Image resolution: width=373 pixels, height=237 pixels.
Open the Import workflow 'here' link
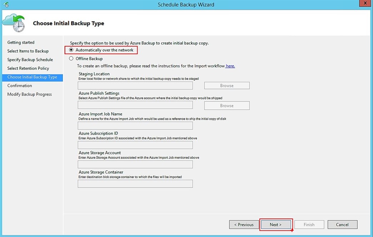tap(230, 66)
